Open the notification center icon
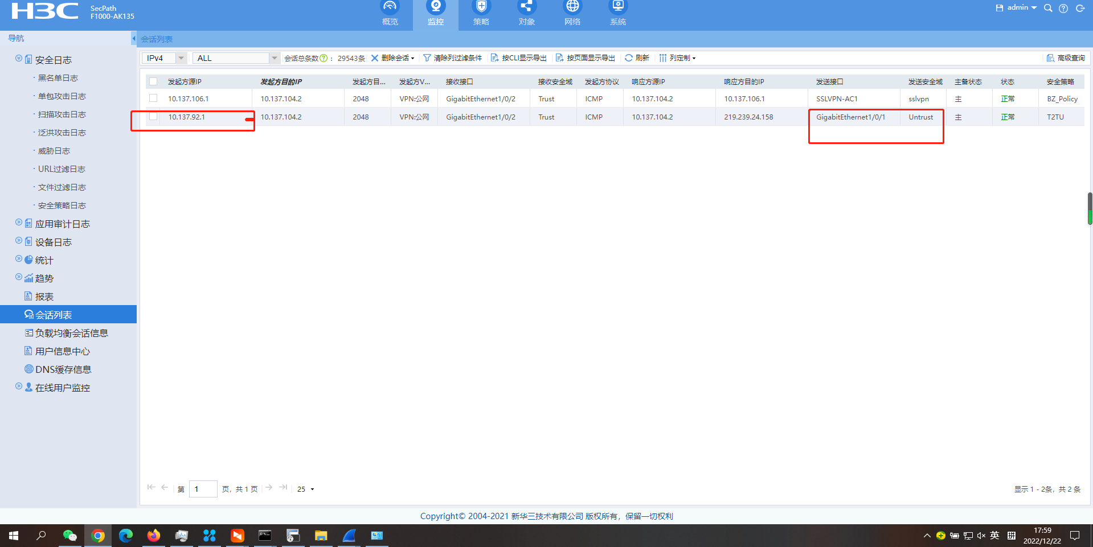1093x547 pixels. pos(1075,536)
